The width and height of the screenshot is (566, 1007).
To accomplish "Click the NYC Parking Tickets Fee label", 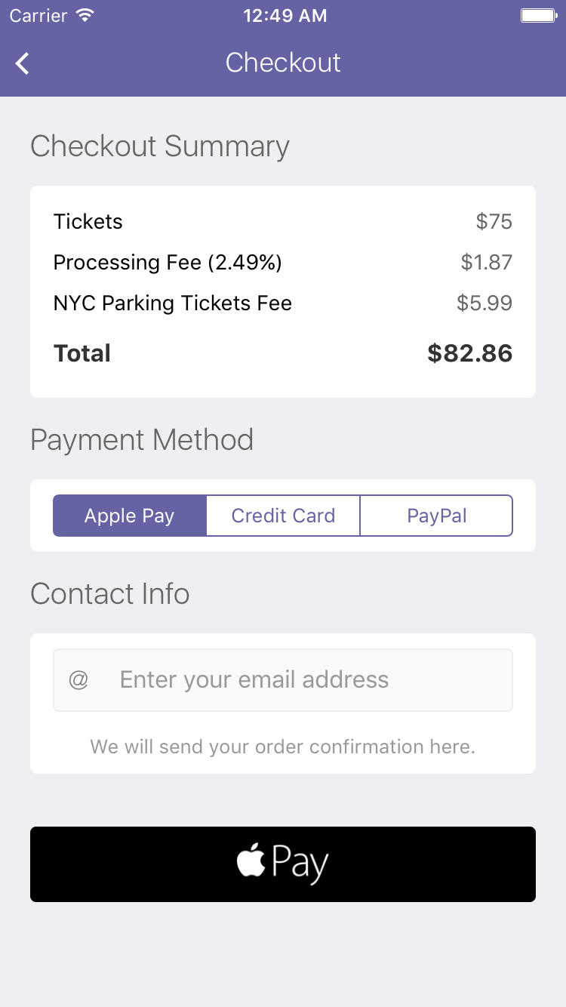I will point(173,303).
